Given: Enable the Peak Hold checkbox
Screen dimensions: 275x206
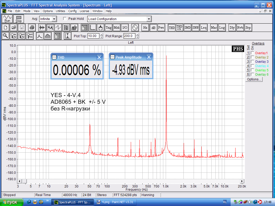Looking at the screenshot, I should 65,19.
